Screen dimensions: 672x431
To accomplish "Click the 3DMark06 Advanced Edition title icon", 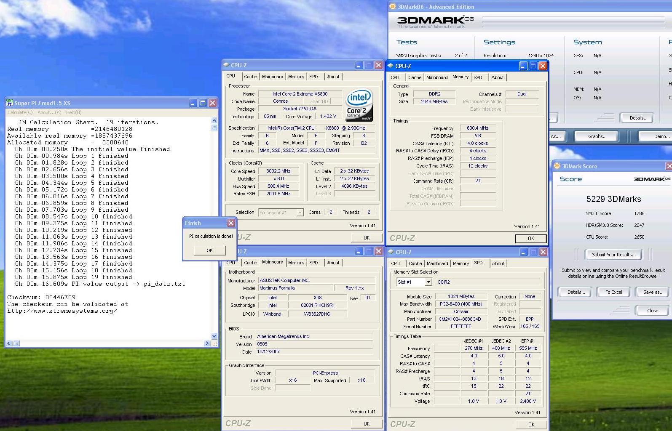I will pos(393,6).
